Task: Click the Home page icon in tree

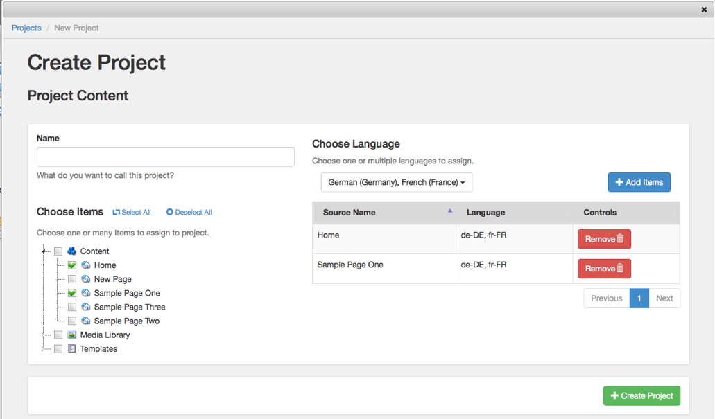Action: click(x=86, y=265)
